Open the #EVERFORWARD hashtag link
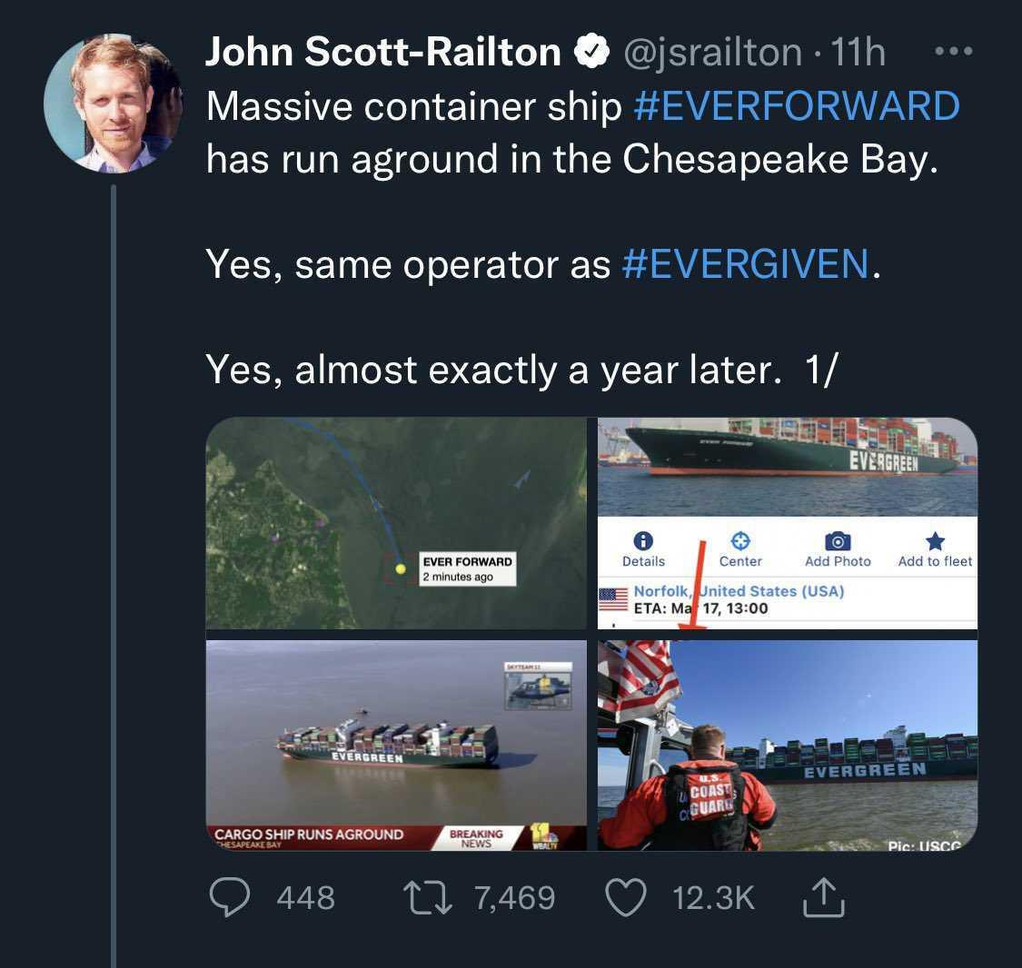Screen dimensions: 1022x968 click(x=796, y=106)
